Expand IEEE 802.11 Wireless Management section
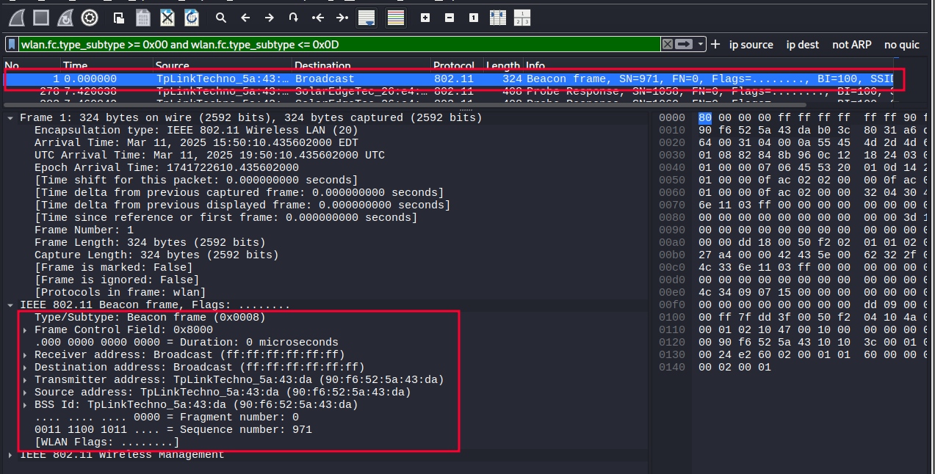This screenshot has height=474, width=935. (x=10, y=455)
